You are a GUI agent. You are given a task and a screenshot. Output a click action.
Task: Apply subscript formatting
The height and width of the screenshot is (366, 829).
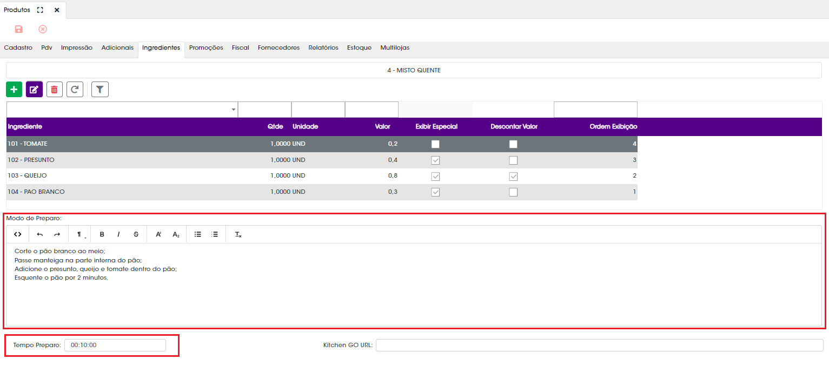click(x=176, y=234)
